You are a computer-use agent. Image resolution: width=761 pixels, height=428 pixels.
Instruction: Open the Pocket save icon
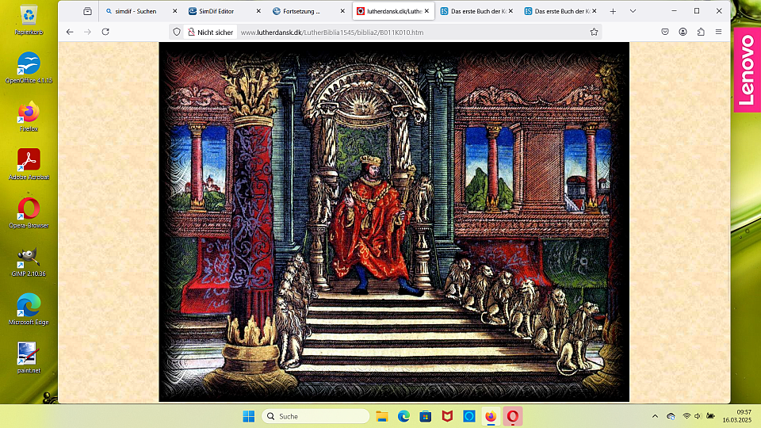pos(665,32)
